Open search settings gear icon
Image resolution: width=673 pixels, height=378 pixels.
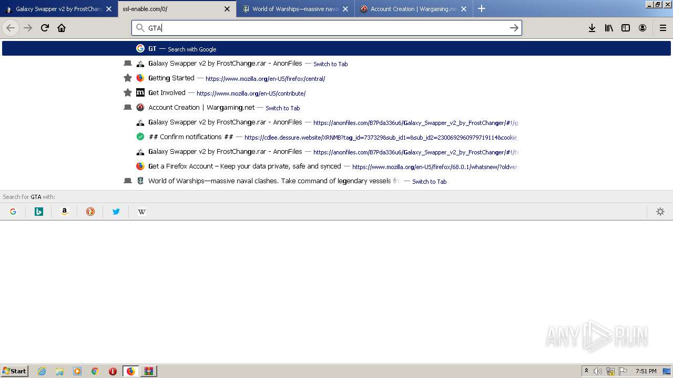click(x=660, y=212)
